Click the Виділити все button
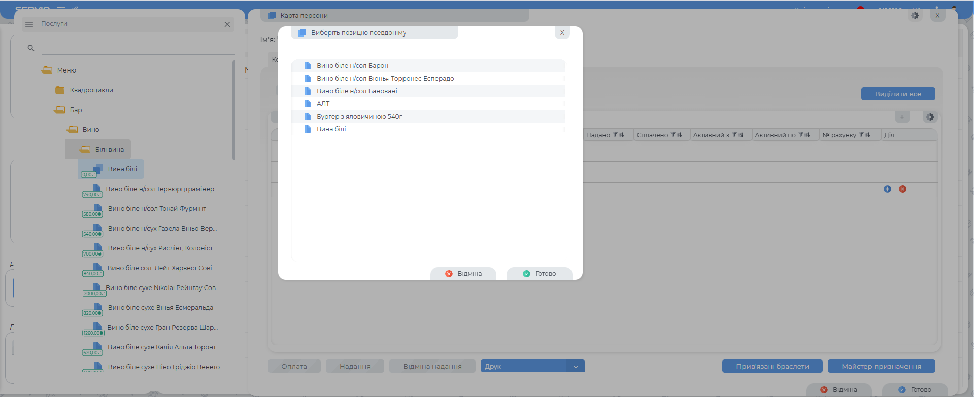 pyautogui.click(x=897, y=94)
